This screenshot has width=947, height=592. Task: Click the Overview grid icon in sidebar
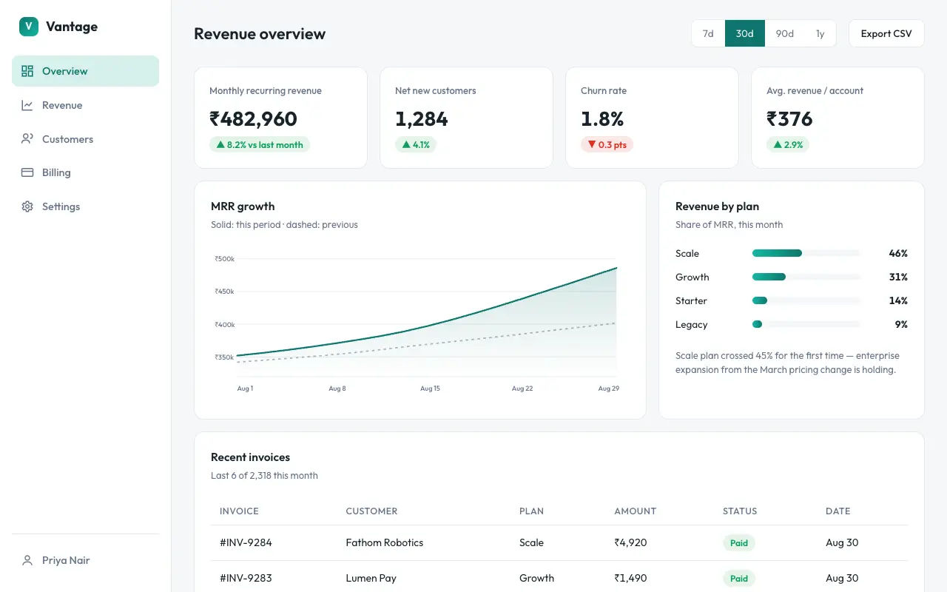(27, 71)
